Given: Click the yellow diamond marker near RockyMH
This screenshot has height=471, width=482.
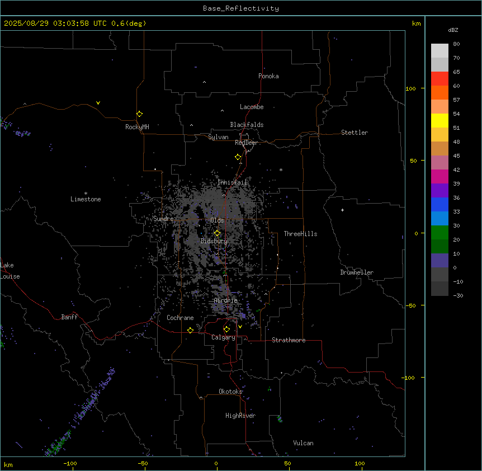Looking at the screenshot, I should [140, 114].
